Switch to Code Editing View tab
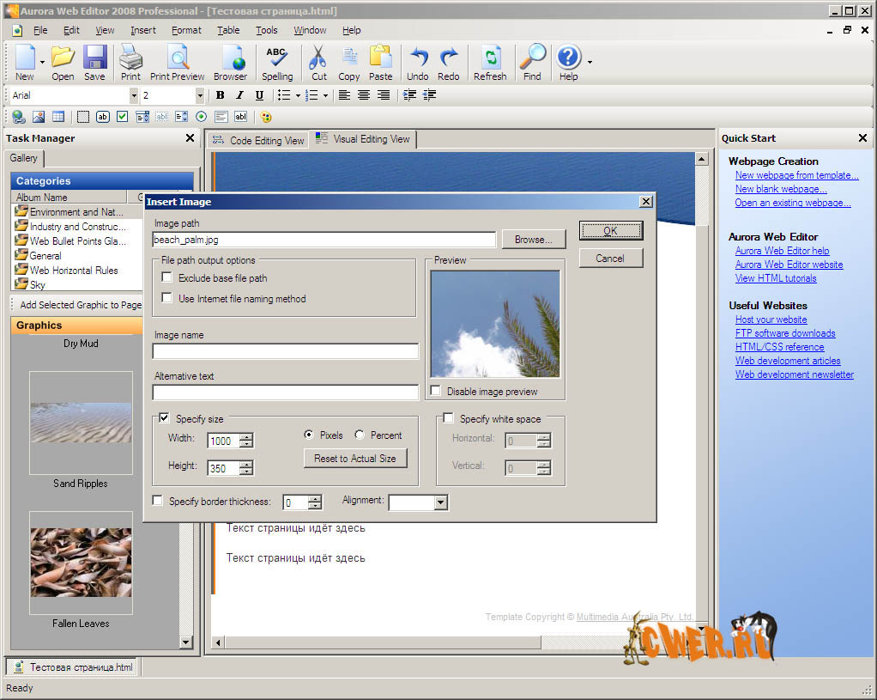This screenshot has width=877, height=700. (258, 140)
